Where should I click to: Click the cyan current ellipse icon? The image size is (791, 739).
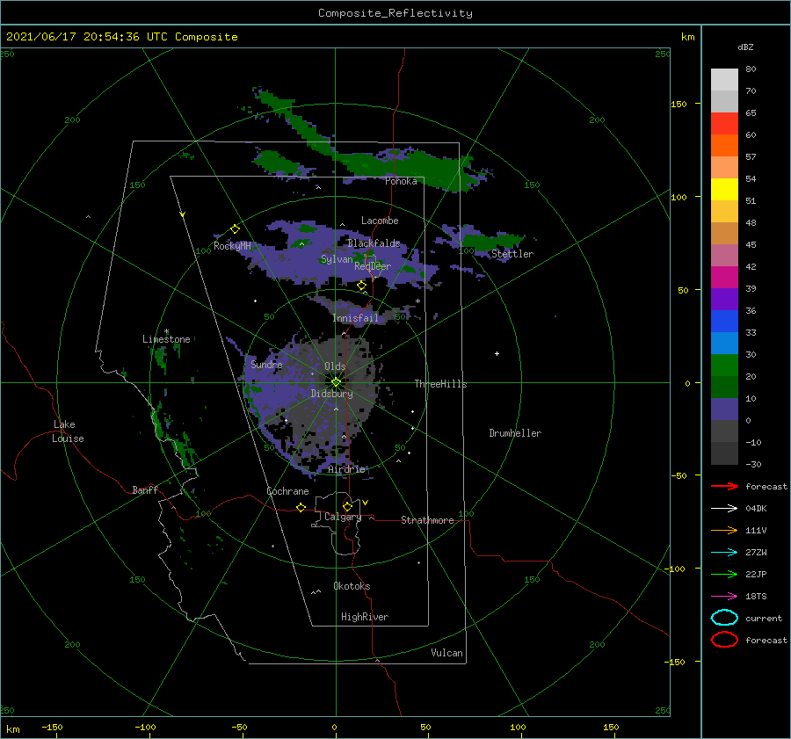click(x=724, y=618)
